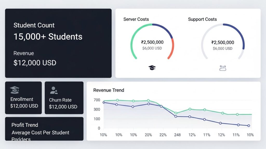This screenshot has width=266, height=149.
Task: Toggle the Profit Trend panel
Action: 25,125
